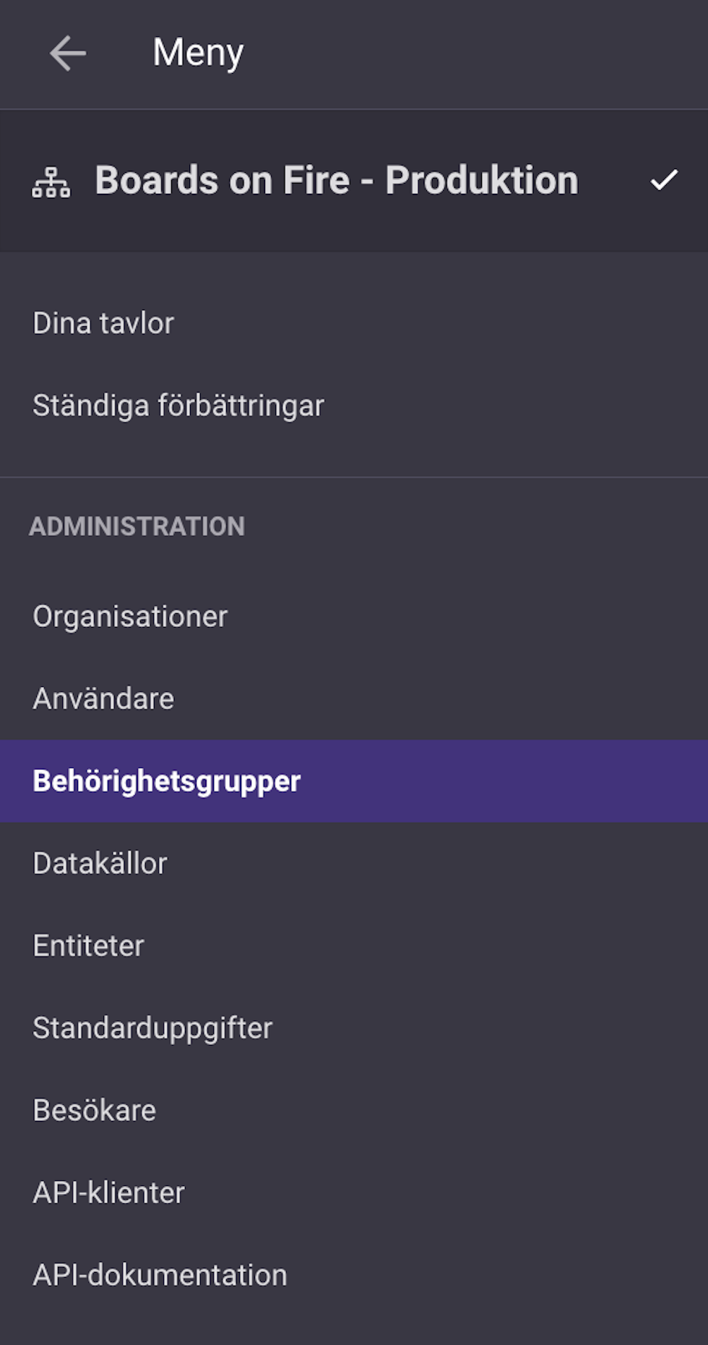
Task: Open Dina tavlor
Action: [x=354, y=323]
